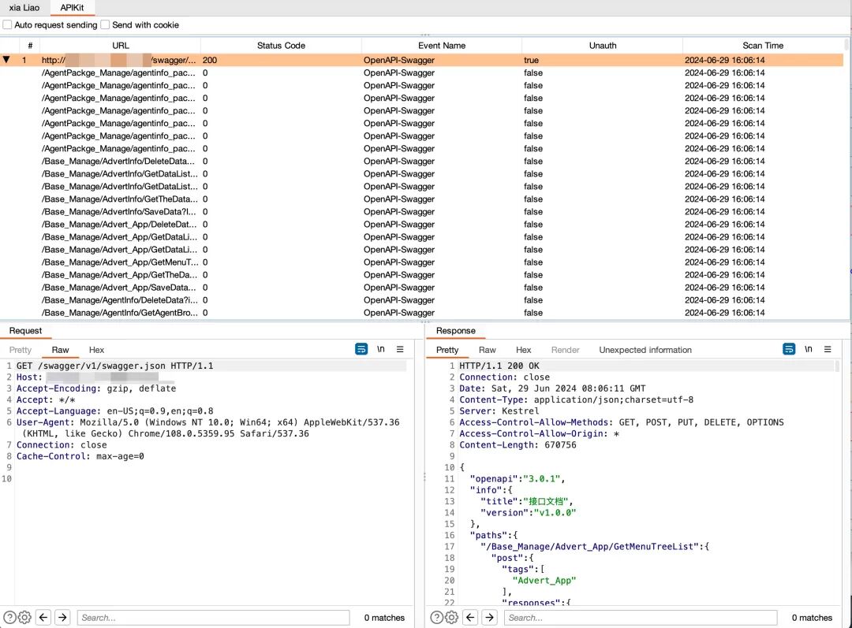
Task: Sort the table by Scan Time column
Action: pyautogui.click(x=763, y=46)
